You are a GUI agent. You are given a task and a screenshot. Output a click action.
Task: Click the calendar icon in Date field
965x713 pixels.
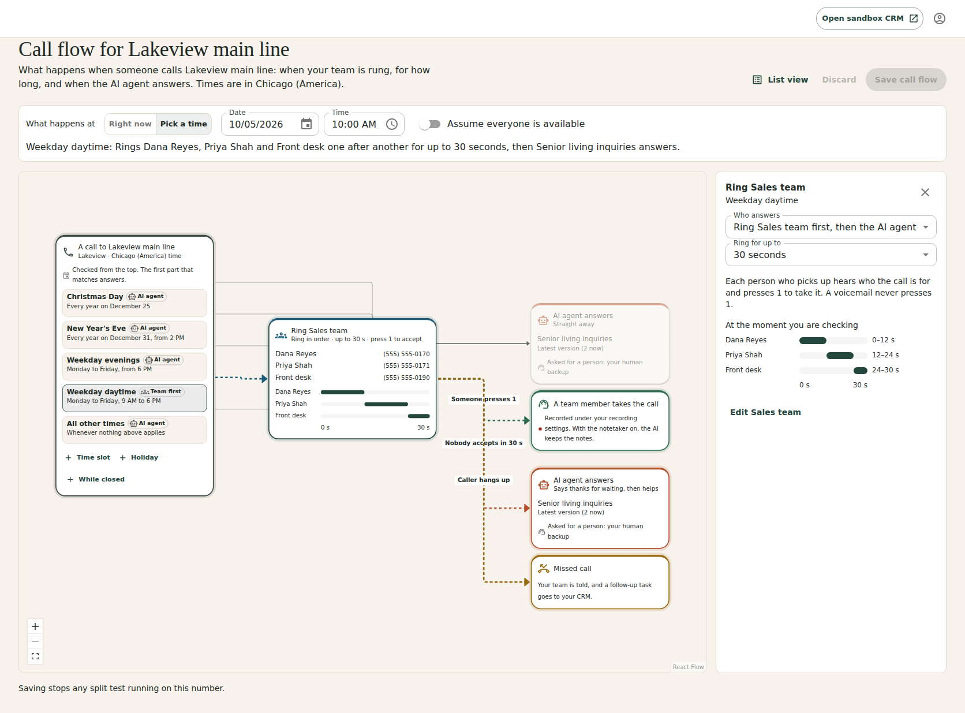coord(306,124)
